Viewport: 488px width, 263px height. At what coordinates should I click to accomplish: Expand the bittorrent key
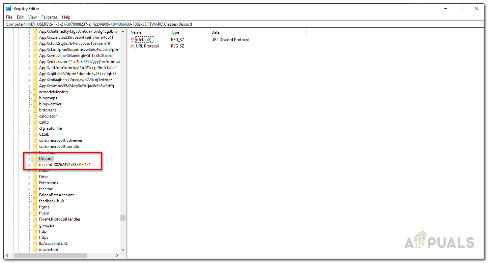pyautogui.click(x=29, y=110)
